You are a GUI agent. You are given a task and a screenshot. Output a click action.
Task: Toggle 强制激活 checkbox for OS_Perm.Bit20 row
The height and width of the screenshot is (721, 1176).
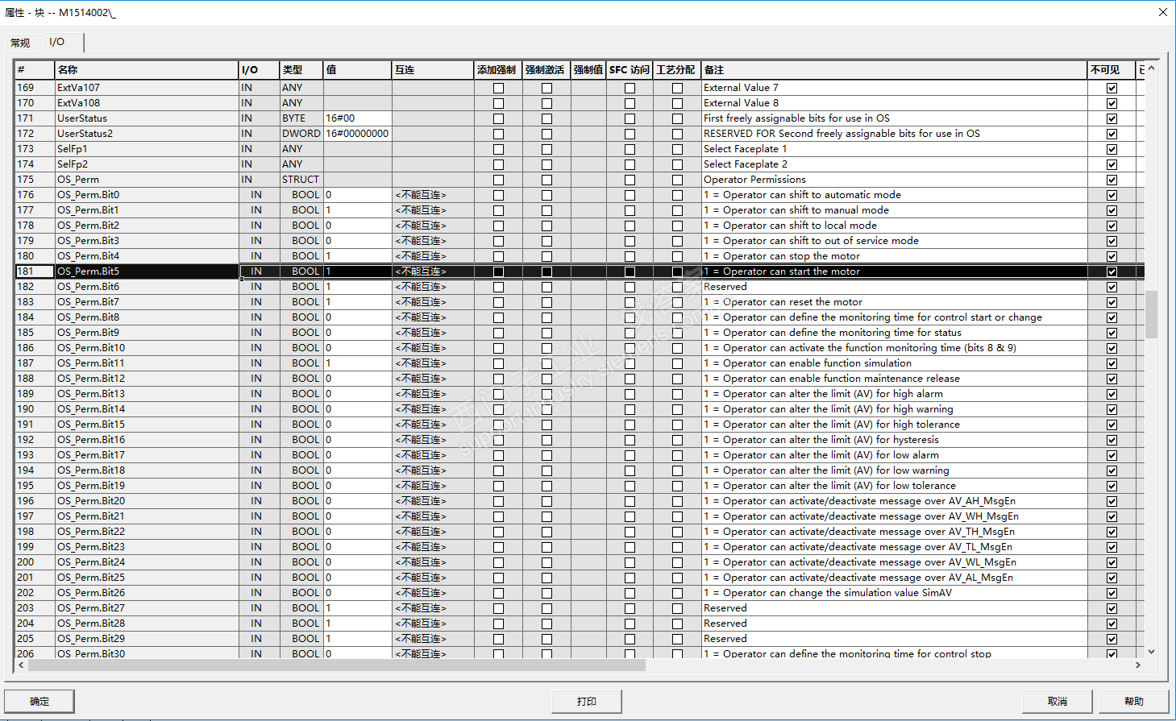point(546,501)
